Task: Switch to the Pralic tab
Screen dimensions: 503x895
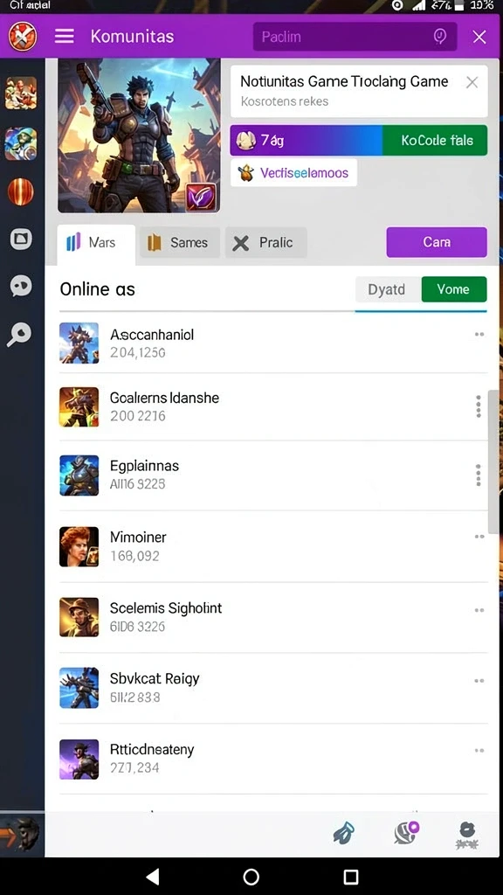Action: (265, 243)
